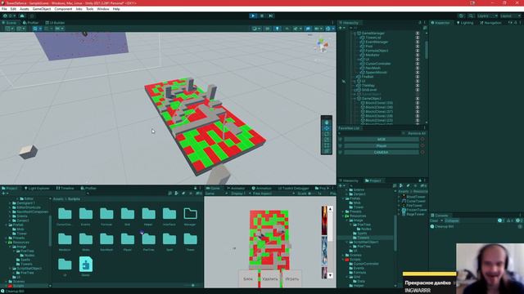Switch to the Scene tab
Image resolution: width=524 pixels, height=294 pixels.
[9, 23]
